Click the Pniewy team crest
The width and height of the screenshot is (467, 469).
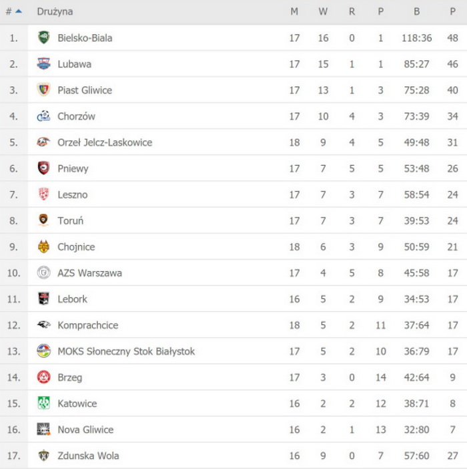coord(43,168)
